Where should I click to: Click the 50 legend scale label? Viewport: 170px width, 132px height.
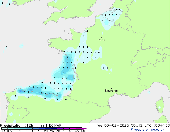(x=83, y=131)
